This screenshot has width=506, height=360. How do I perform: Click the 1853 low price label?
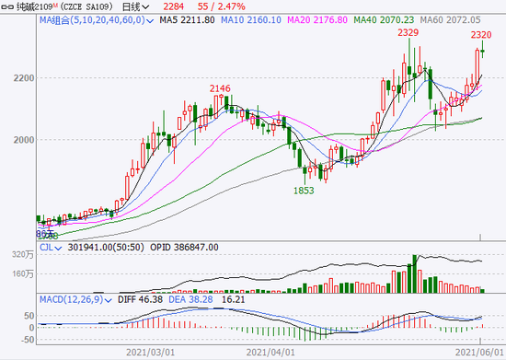[x=304, y=191]
